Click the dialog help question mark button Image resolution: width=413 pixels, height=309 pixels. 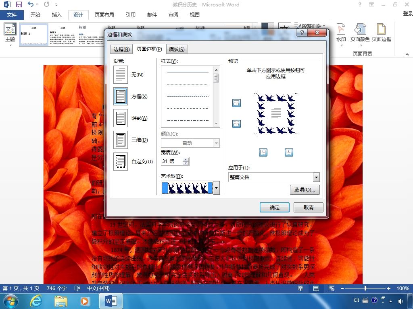pos(302,33)
